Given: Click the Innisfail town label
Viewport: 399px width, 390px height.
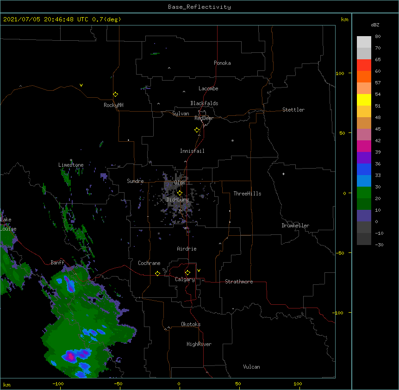Looking at the screenshot, I should point(192,151).
